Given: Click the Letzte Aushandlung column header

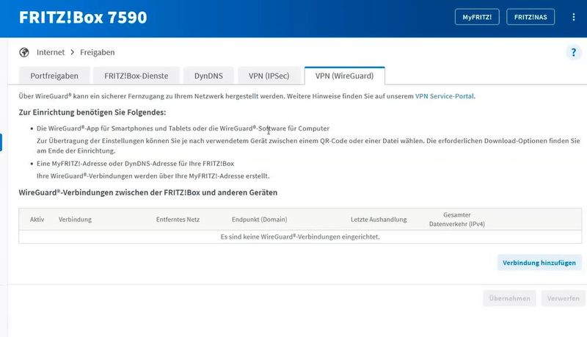Looking at the screenshot, I should pyautogui.click(x=379, y=220).
